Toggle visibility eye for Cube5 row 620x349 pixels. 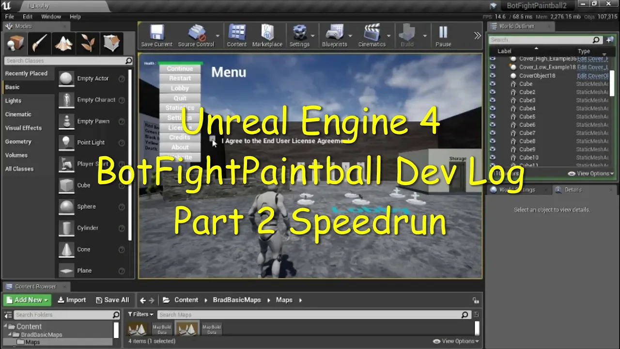493,117
